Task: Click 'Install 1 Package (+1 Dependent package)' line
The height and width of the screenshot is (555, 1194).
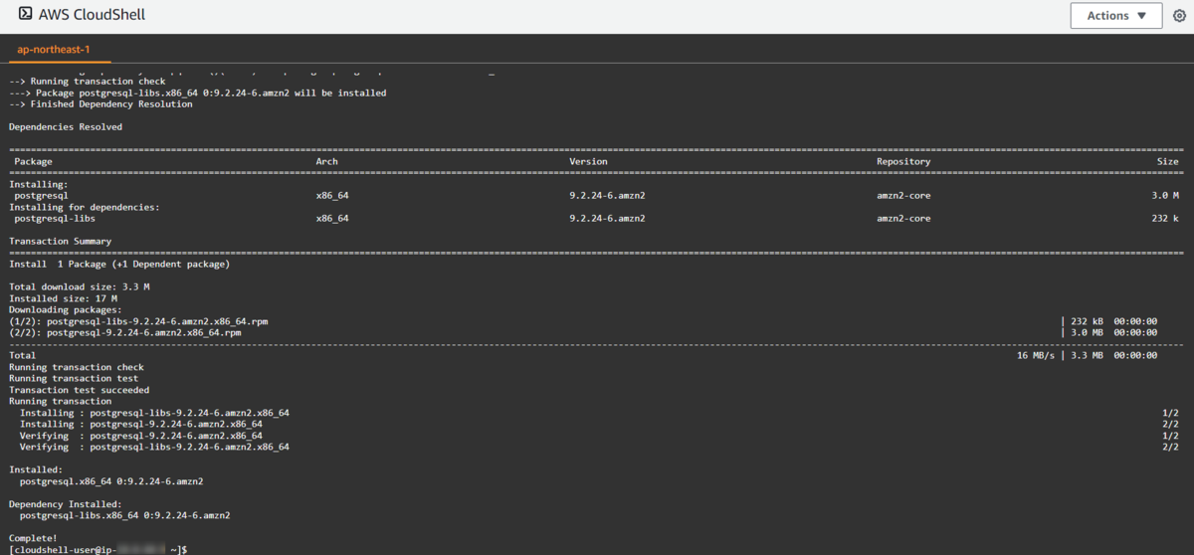Action: (119, 265)
